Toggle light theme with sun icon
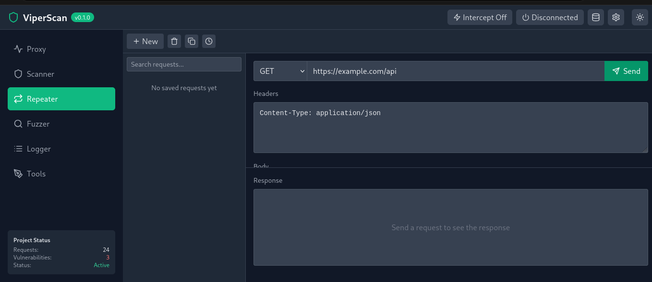Image resolution: width=652 pixels, height=282 pixels. click(640, 17)
